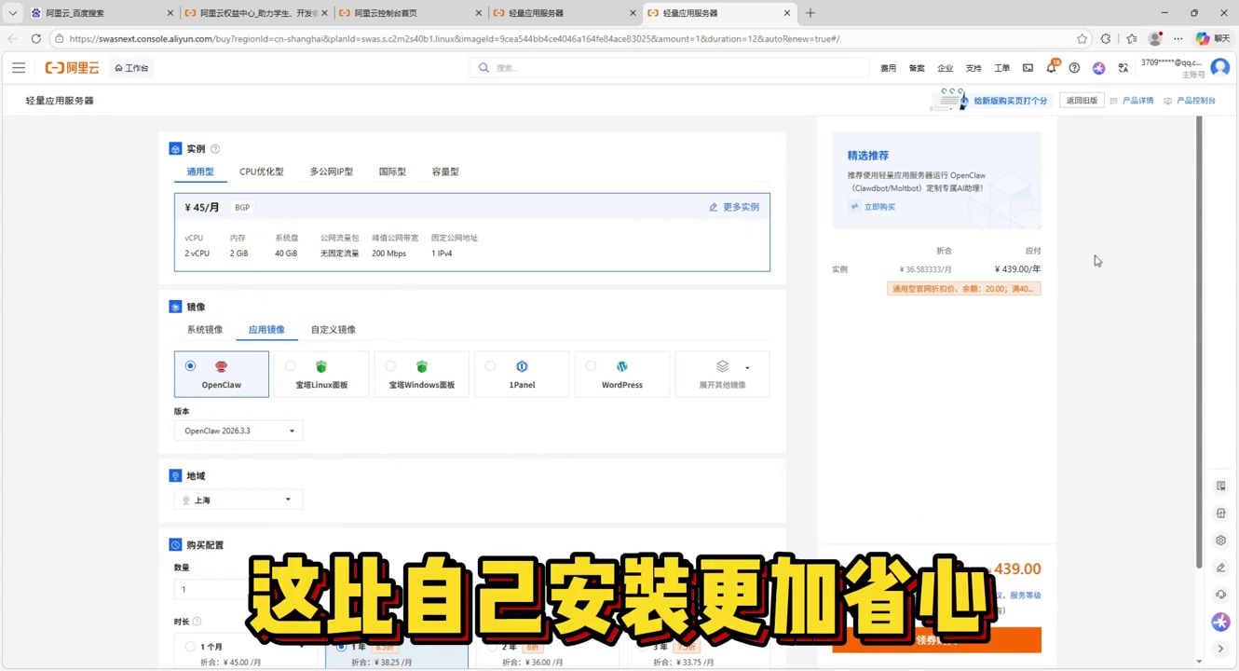
Task: Bookmark this page with the star icon
Action: pos(1082,39)
